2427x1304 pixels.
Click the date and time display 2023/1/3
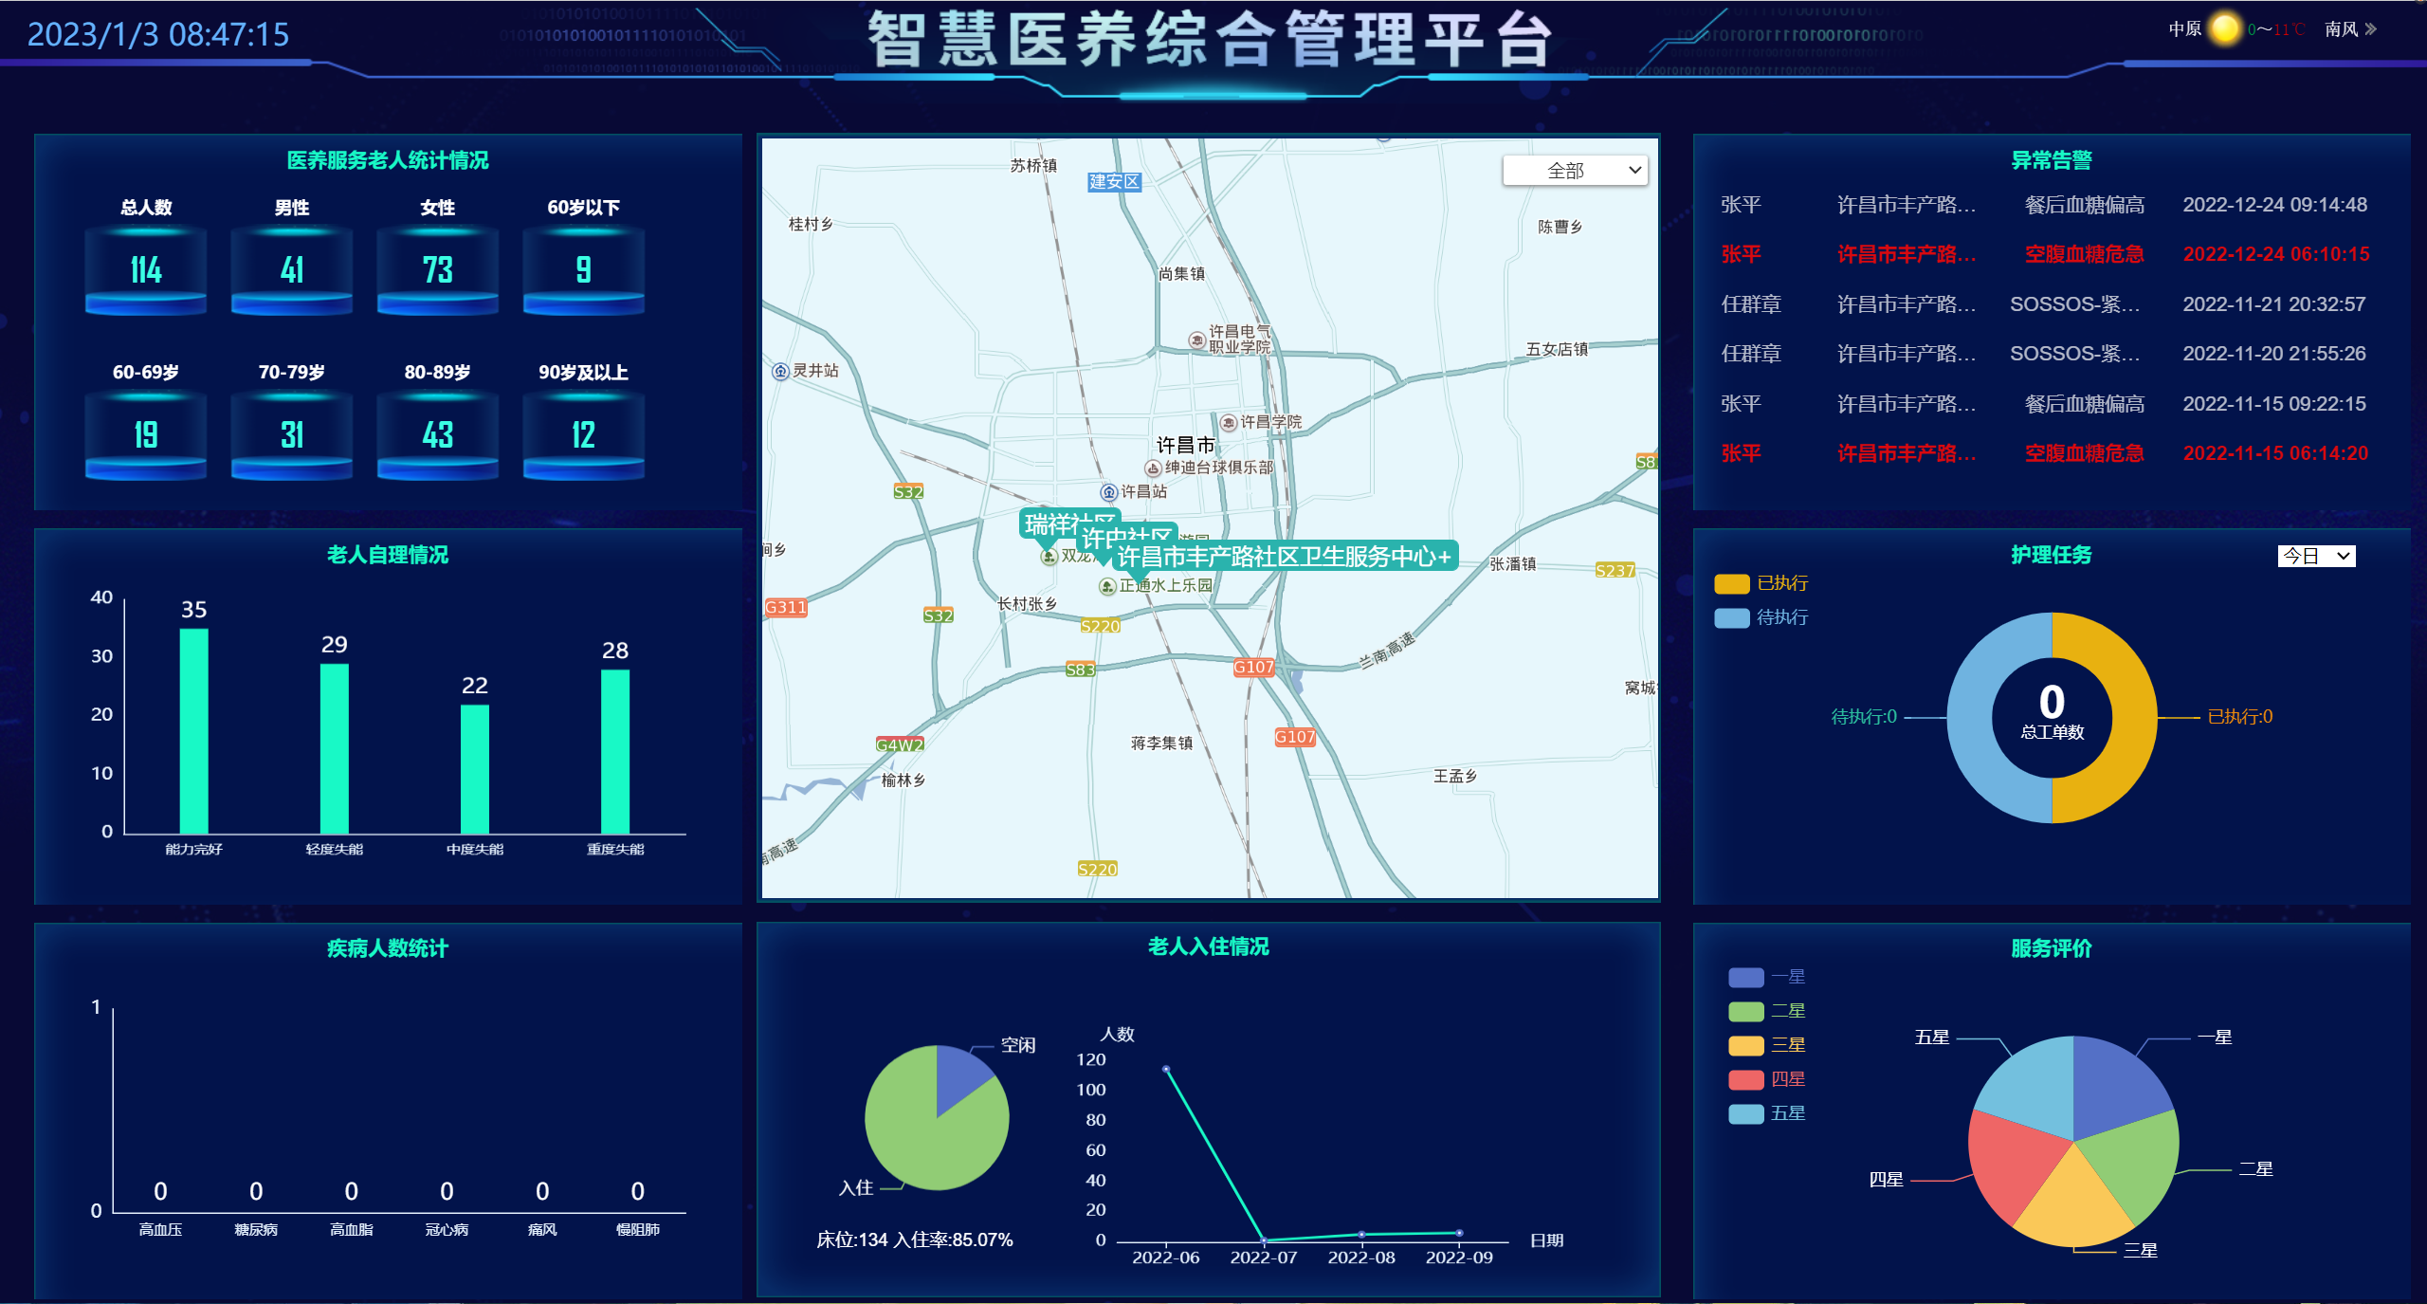158,34
